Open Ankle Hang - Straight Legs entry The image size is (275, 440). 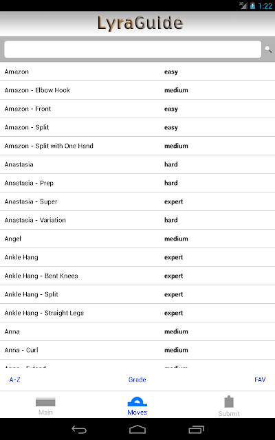click(137, 313)
